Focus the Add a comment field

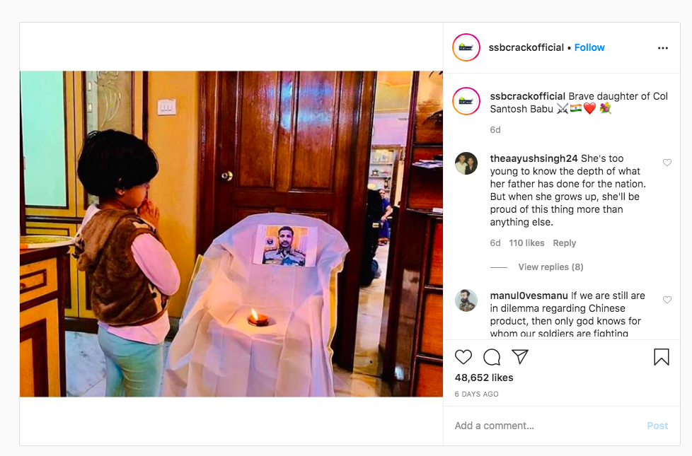(x=547, y=426)
